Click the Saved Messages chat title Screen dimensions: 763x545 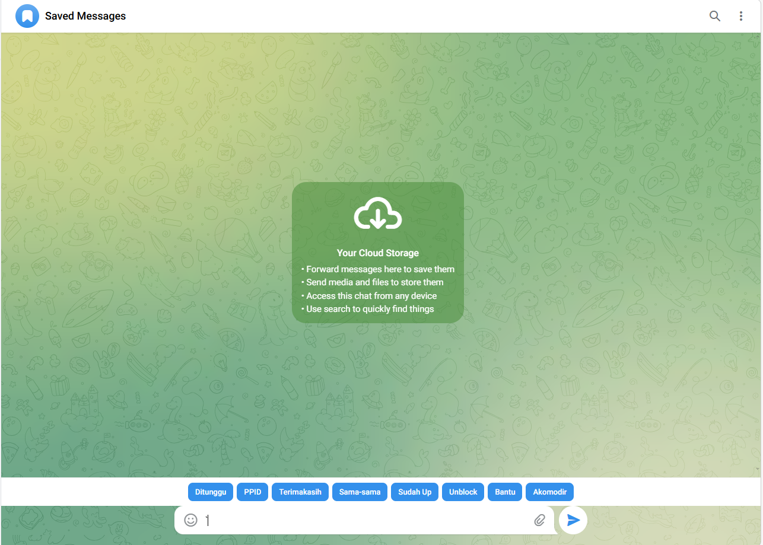85,16
